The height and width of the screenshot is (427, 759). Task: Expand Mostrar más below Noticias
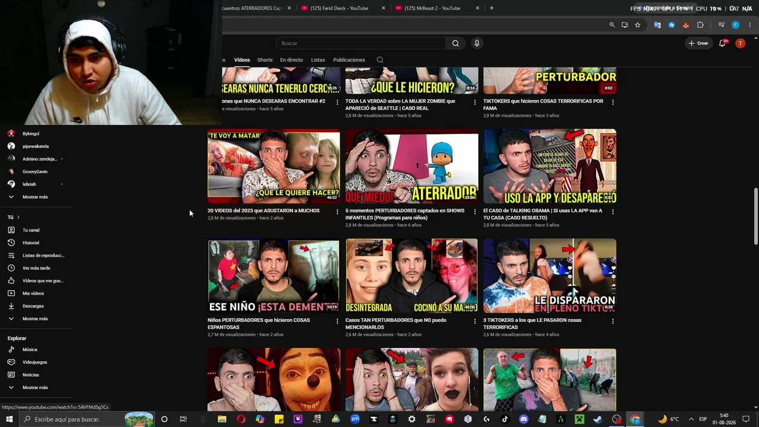click(x=35, y=388)
